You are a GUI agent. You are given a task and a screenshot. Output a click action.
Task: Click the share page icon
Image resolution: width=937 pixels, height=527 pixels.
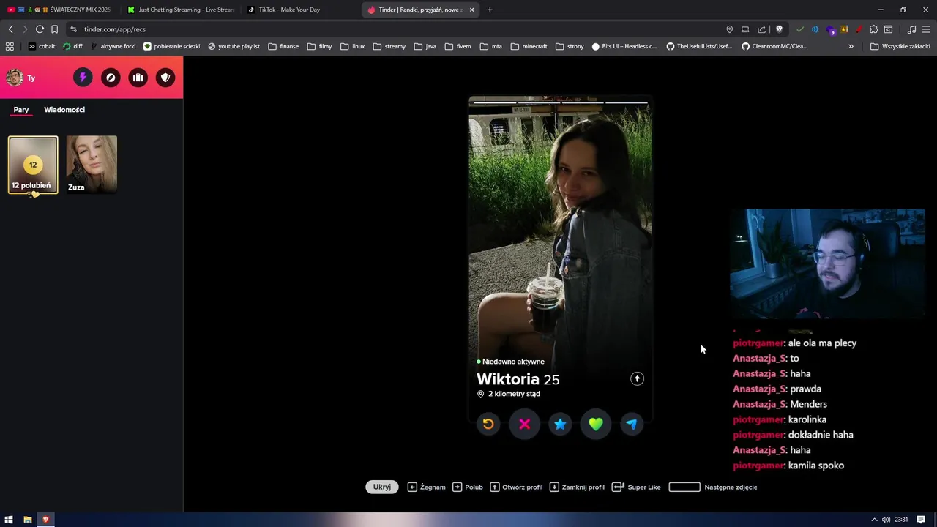click(x=761, y=29)
